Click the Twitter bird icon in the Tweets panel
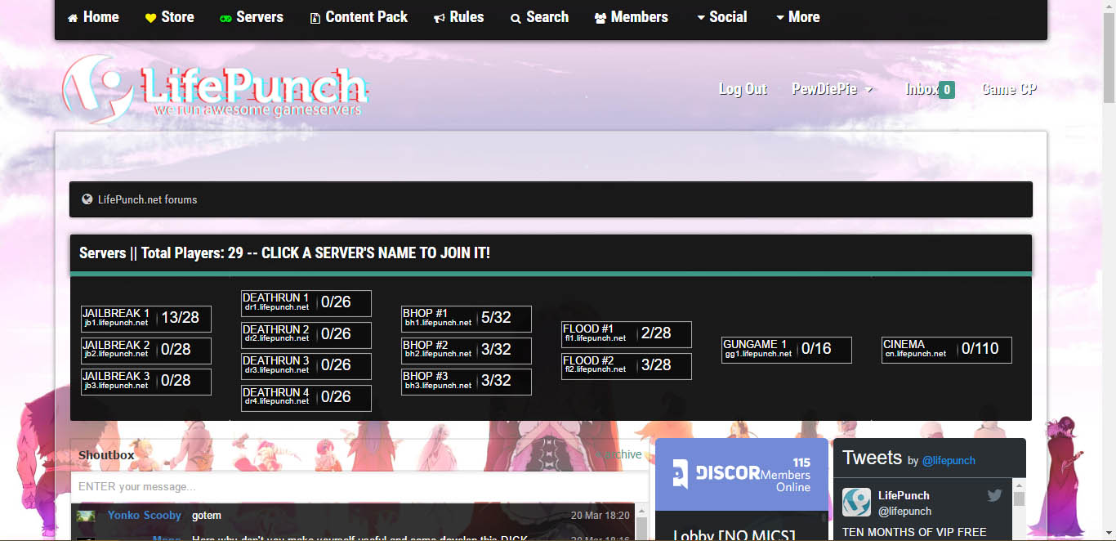 point(994,495)
